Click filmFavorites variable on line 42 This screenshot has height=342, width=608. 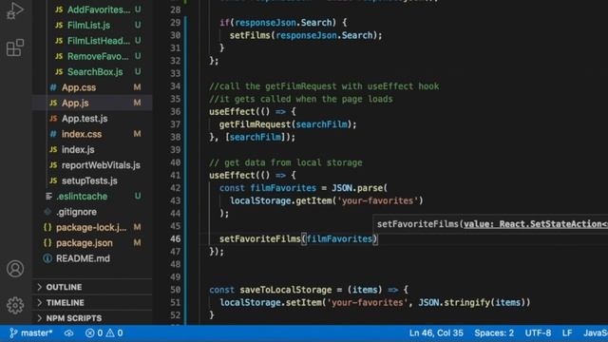(283, 188)
